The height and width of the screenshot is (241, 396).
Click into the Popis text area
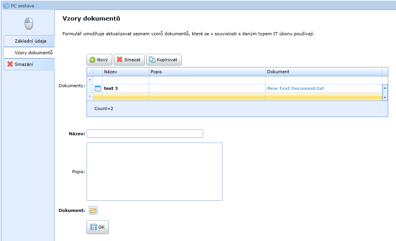click(x=154, y=171)
